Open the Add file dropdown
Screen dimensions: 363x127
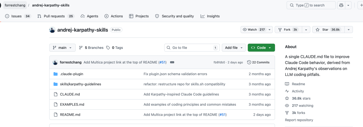[234, 47]
